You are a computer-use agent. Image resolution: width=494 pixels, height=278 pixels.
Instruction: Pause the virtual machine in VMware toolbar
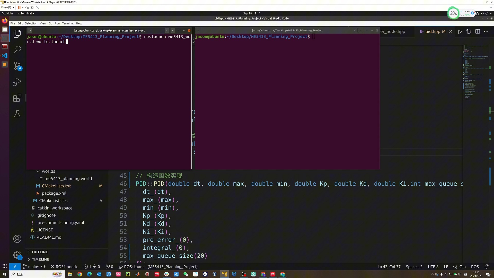point(19,7)
